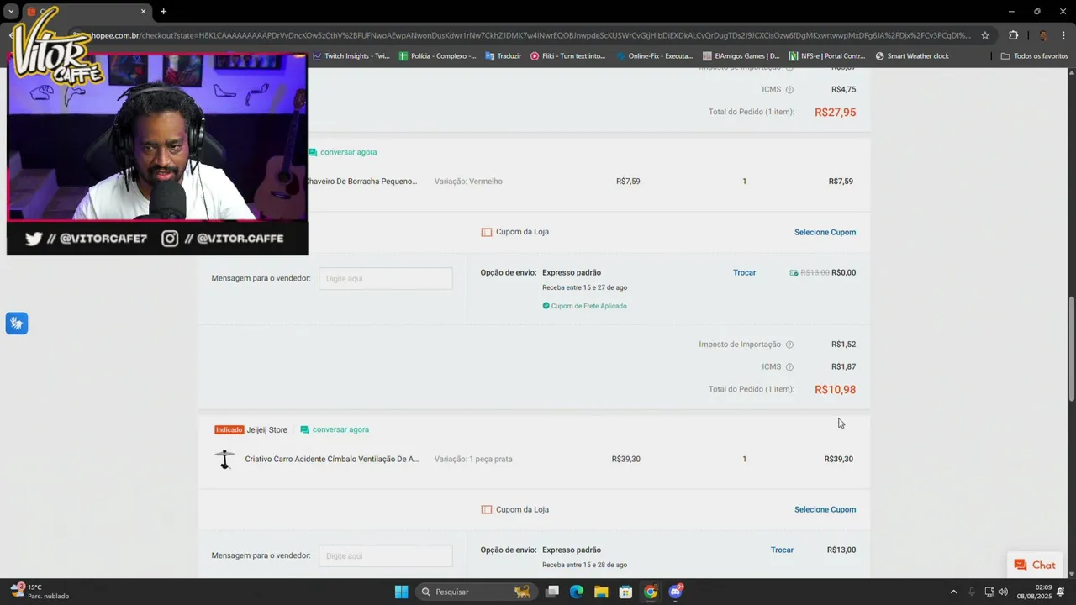Open Online-Fix bookmark
The width and height of the screenshot is (1076, 605).
[x=654, y=56]
